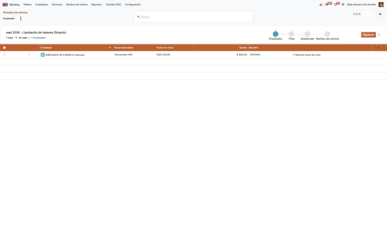This screenshot has width=387, height=225.
Task: Open the 1 Empleados link
Action: pos(38,38)
